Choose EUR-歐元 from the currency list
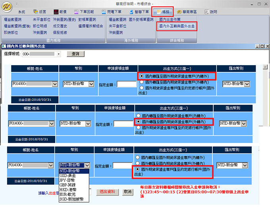270x209 pixels. pyautogui.click(x=74, y=195)
